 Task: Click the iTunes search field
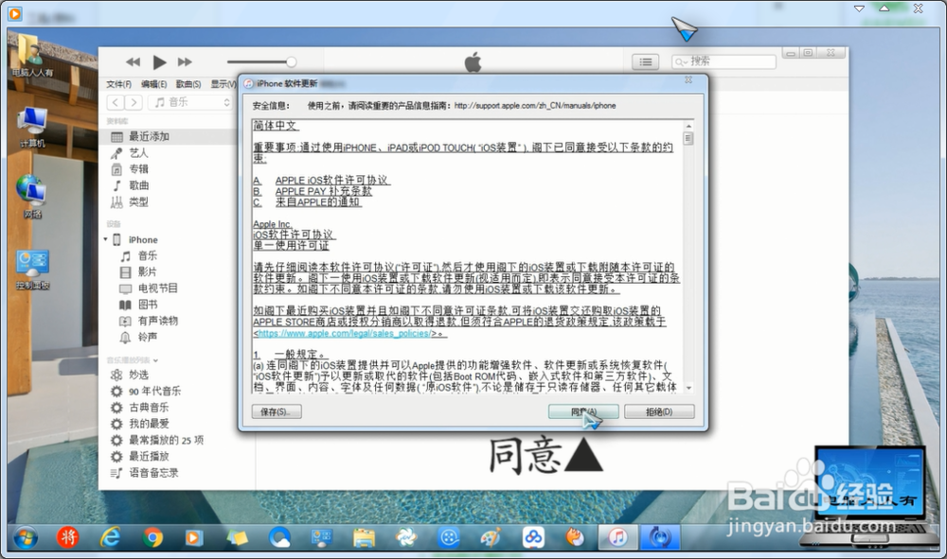[x=724, y=61]
